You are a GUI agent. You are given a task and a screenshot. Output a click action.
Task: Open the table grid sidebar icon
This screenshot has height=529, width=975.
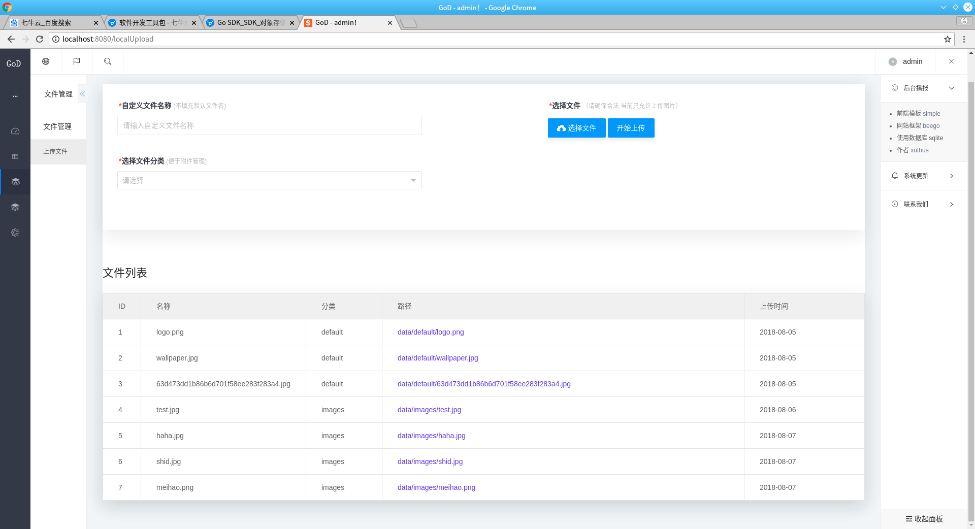click(x=15, y=156)
